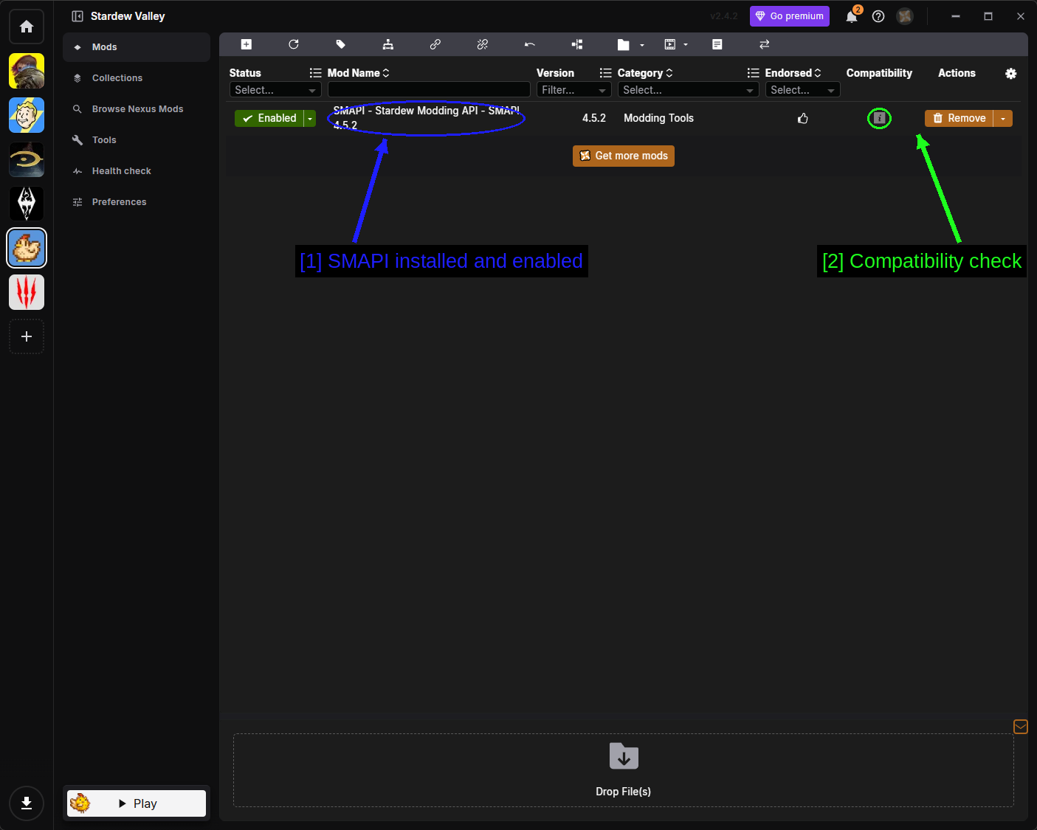The height and width of the screenshot is (830, 1037).
Task: Expand the folder icon dropdown arrow
Action: click(x=642, y=45)
